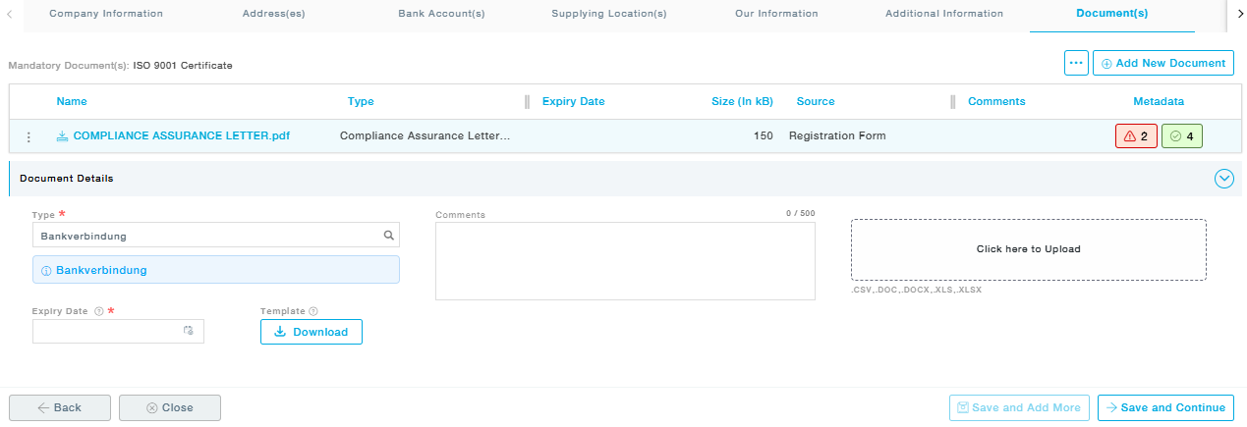Click the red warning metadata badge
Screen dimensions: 1247x427
1135,136
